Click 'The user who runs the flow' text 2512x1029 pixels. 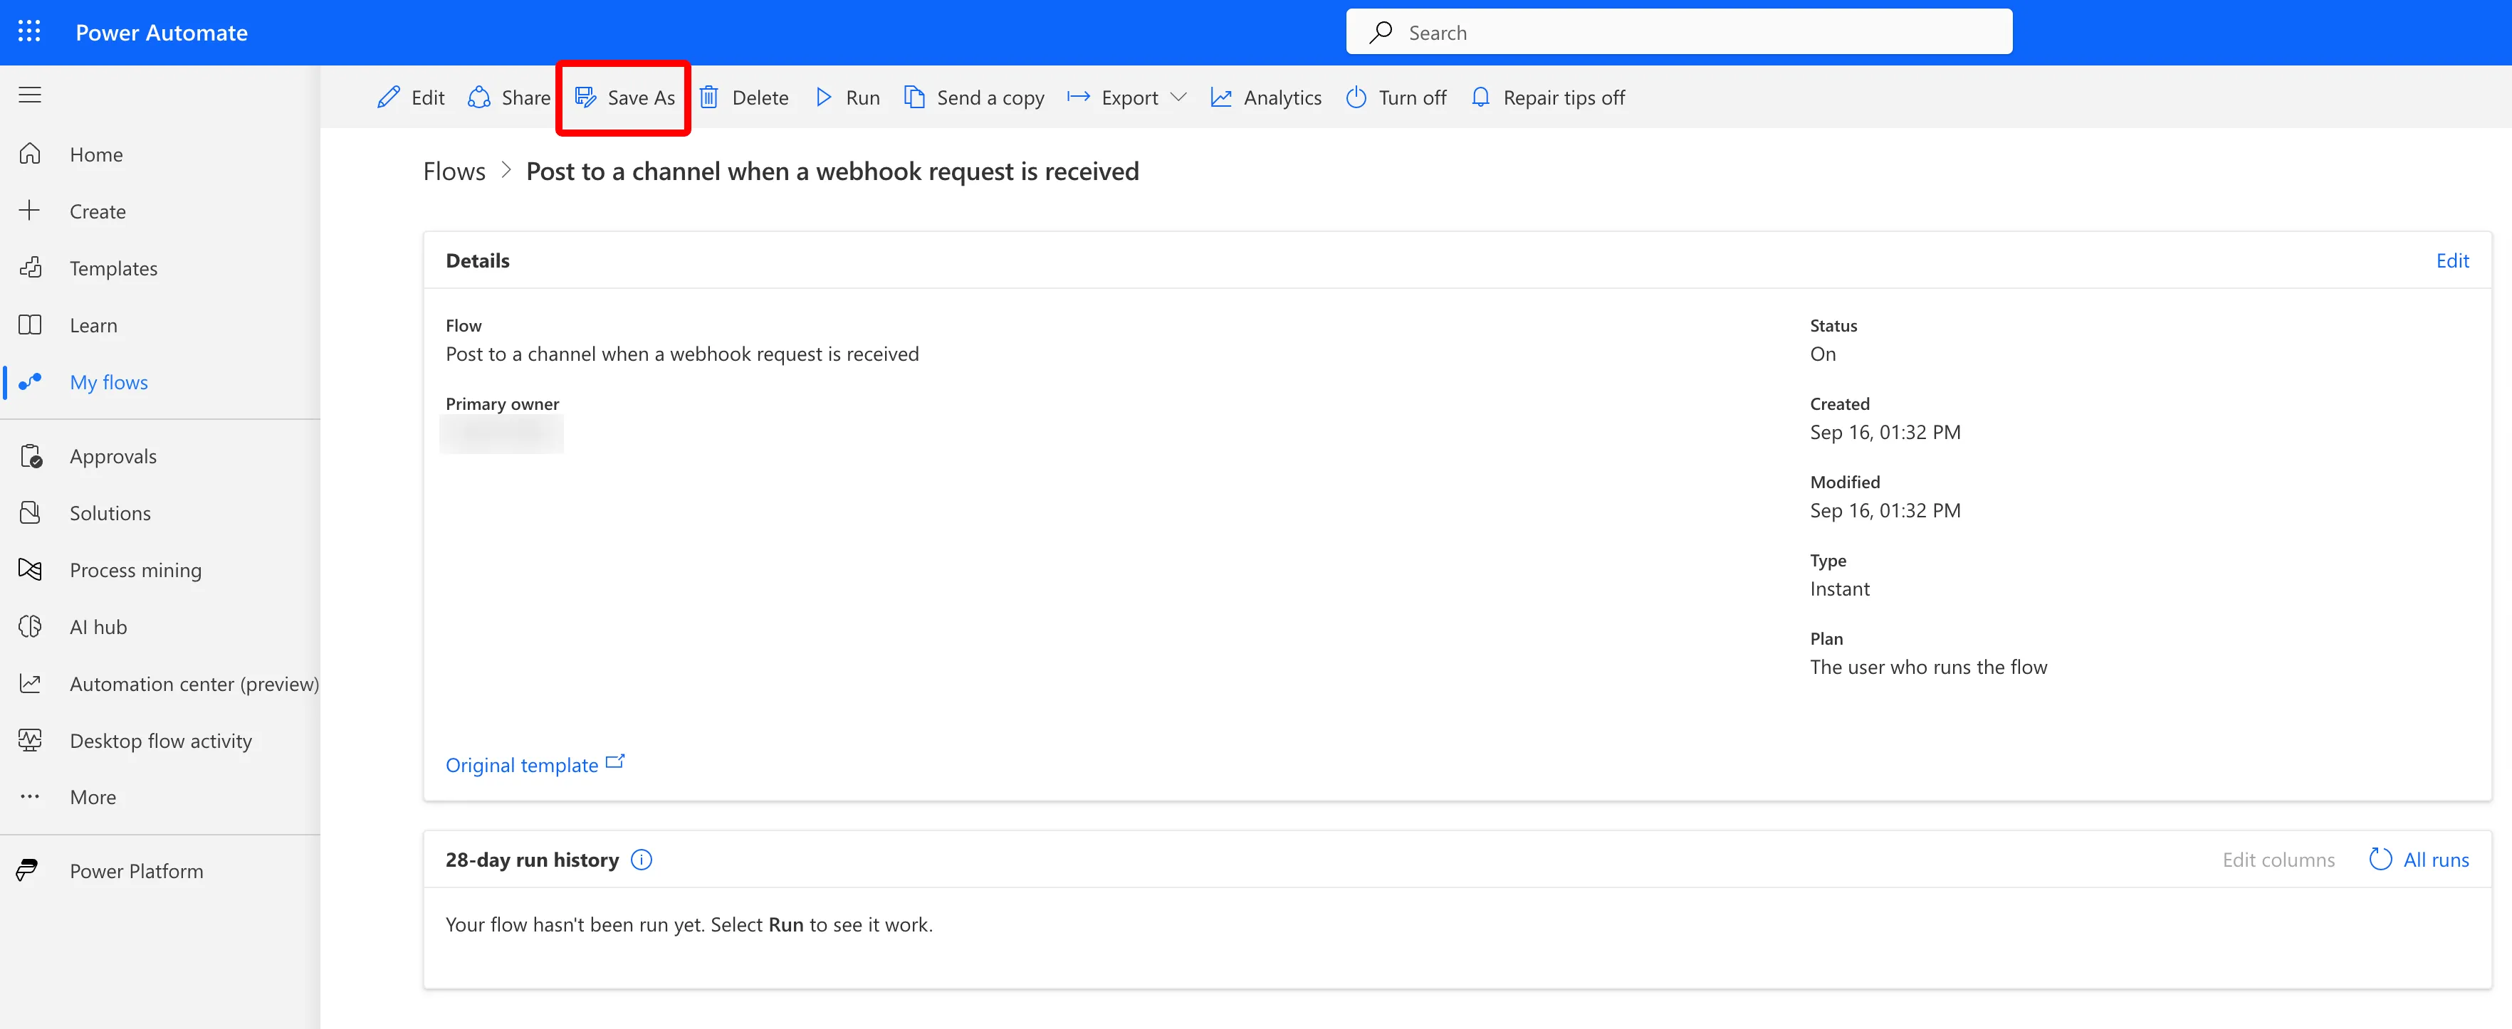[1928, 667]
